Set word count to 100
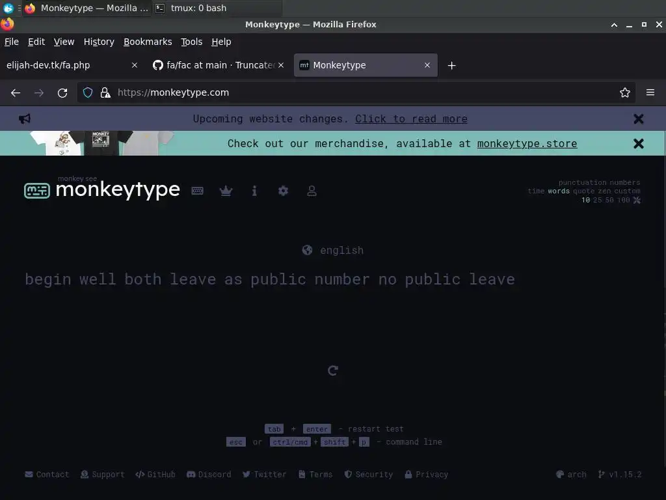666x500 pixels. tap(623, 200)
